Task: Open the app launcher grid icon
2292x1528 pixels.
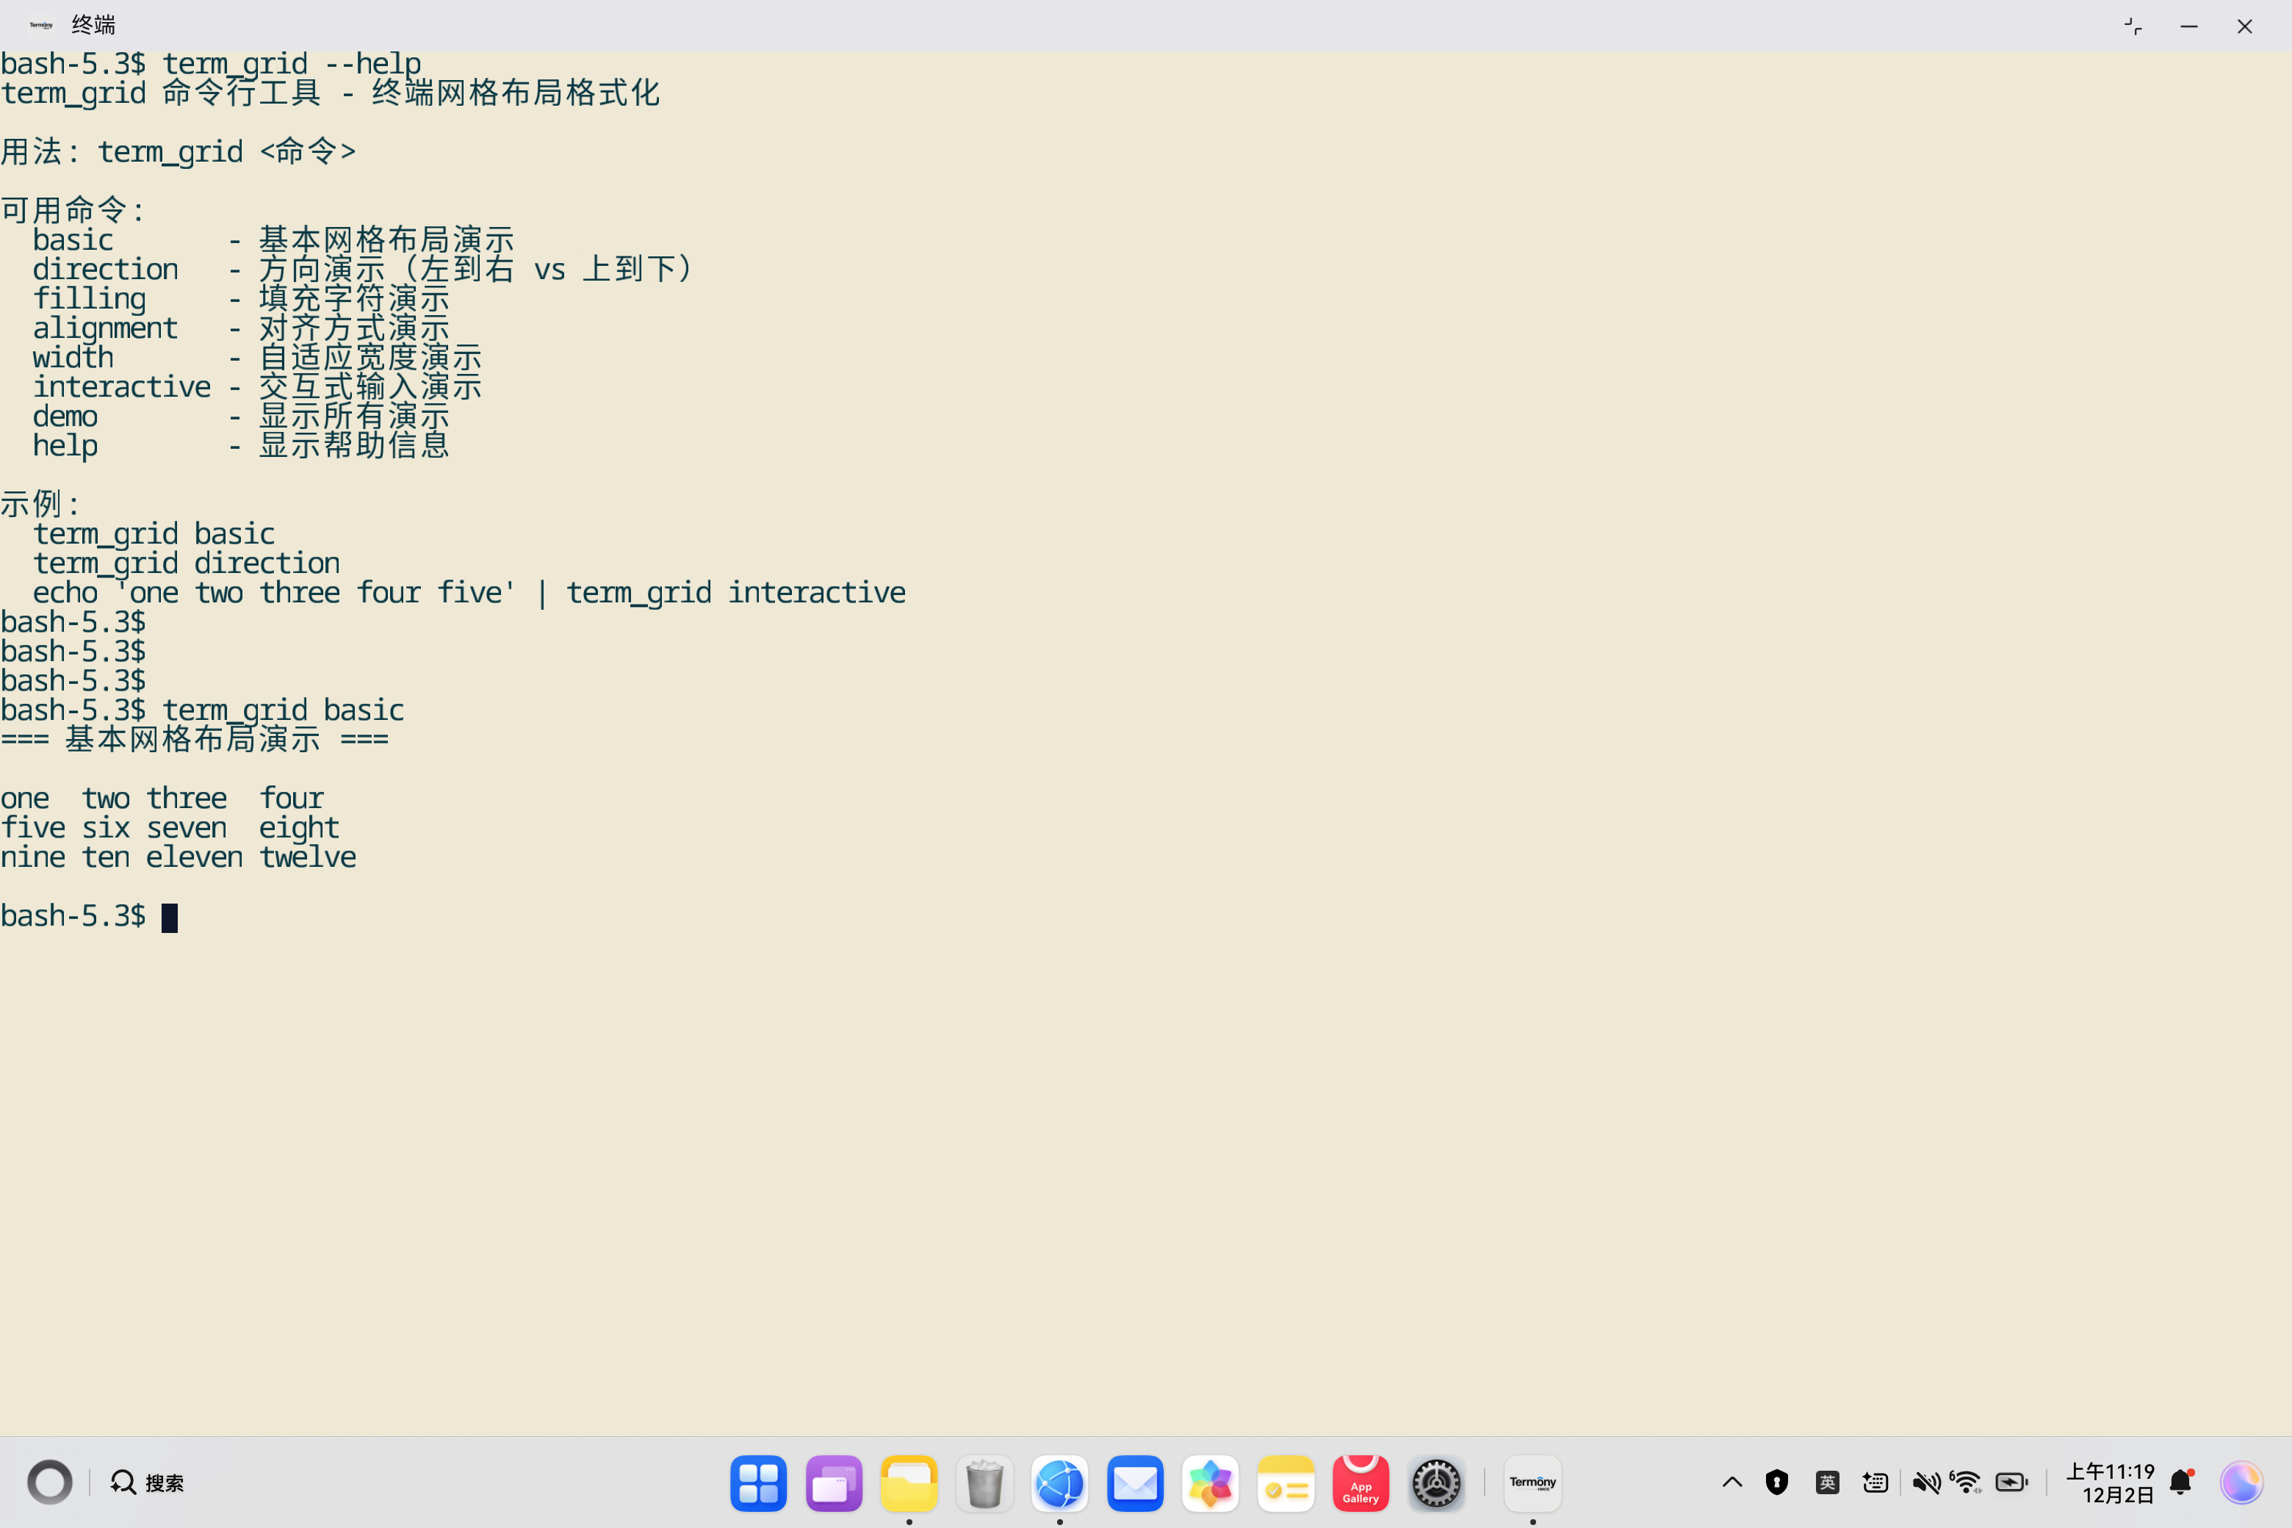Action: coord(758,1482)
